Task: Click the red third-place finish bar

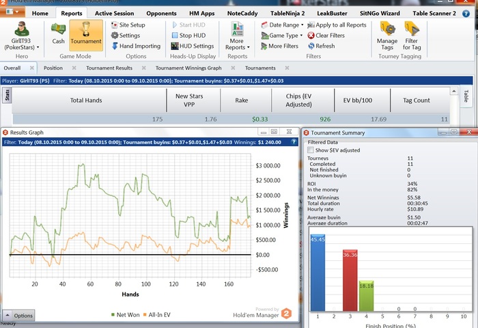Action: point(350,280)
